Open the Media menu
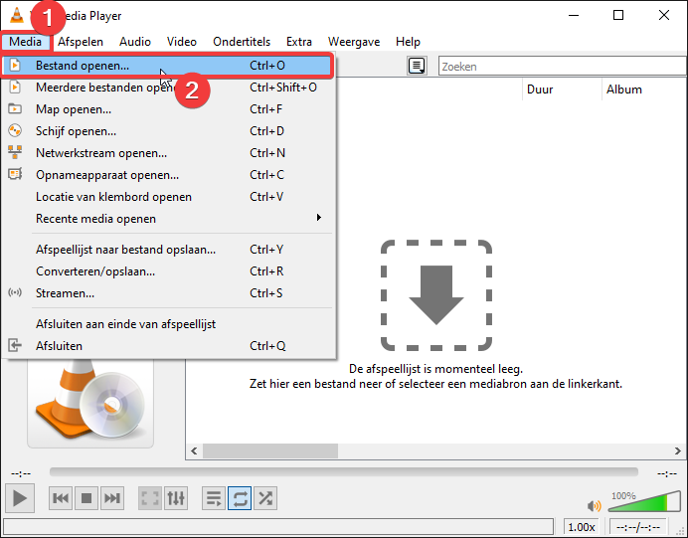This screenshot has height=538, width=688. click(26, 42)
